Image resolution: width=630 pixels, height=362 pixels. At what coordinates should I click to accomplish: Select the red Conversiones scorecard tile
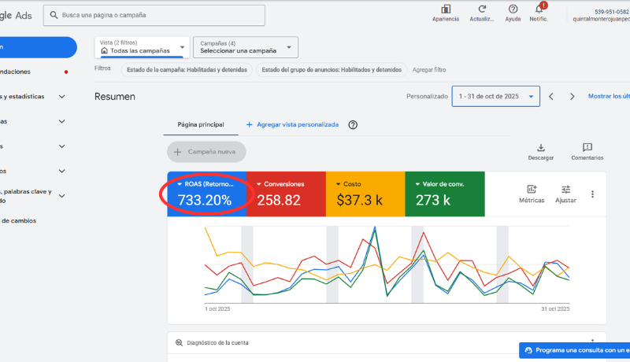286,194
